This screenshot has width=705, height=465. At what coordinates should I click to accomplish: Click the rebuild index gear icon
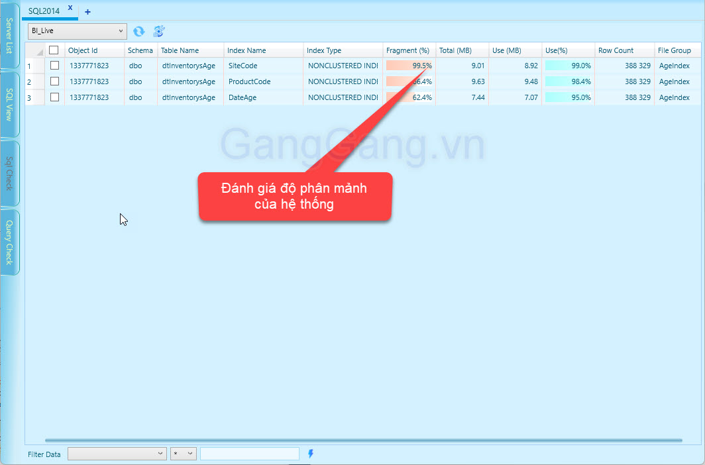(x=159, y=31)
